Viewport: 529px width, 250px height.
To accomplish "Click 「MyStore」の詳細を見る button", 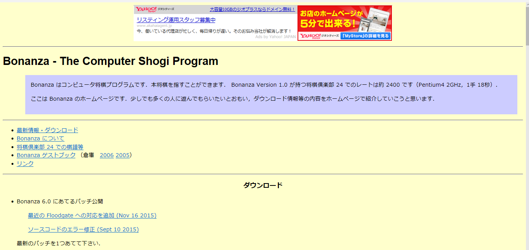I will point(365,36).
